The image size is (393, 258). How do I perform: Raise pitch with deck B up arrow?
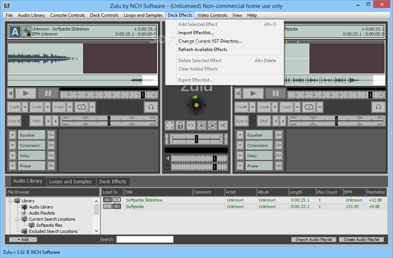283,121
